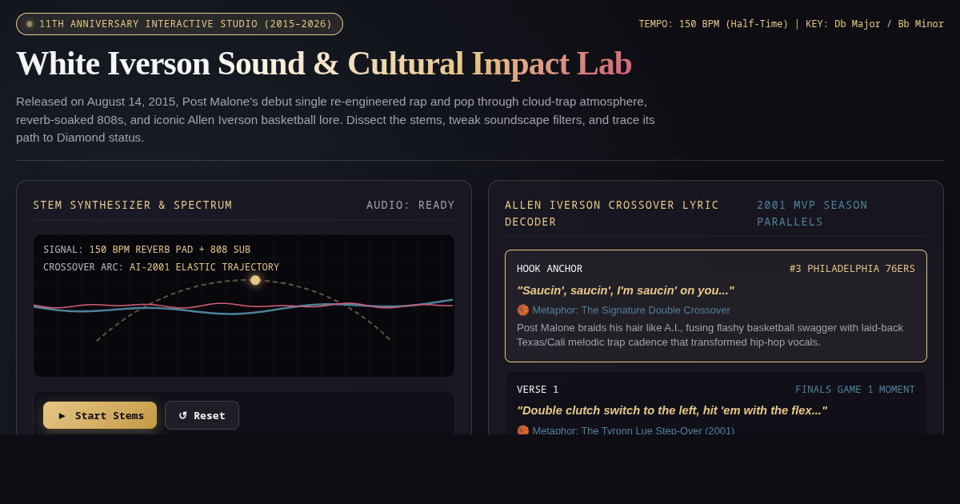Click the '#3 PHILADELPHIA 76ERS' label
This screenshot has height=504, width=960.
pos(852,269)
